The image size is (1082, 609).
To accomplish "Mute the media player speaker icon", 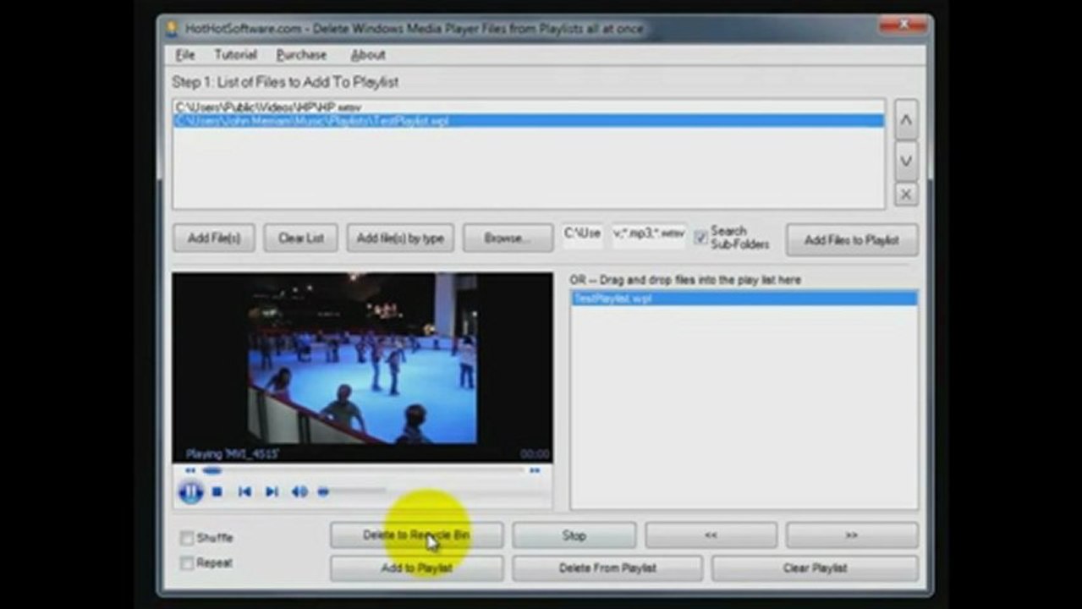I will point(299,491).
